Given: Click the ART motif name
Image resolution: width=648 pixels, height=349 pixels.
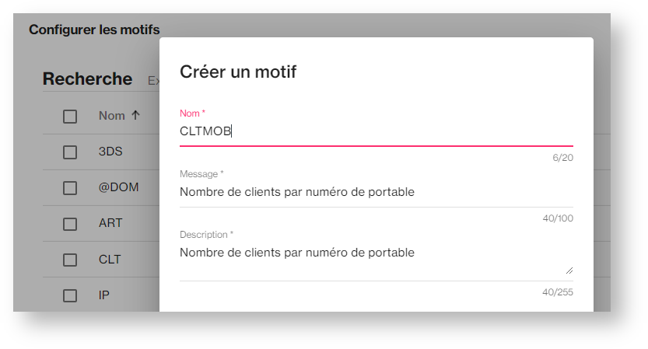Looking at the screenshot, I should 110,223.
